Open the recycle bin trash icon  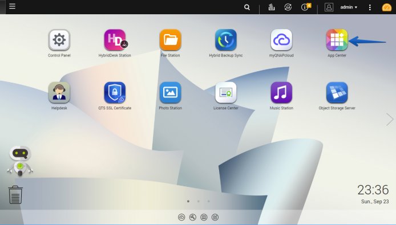[15, 195]
